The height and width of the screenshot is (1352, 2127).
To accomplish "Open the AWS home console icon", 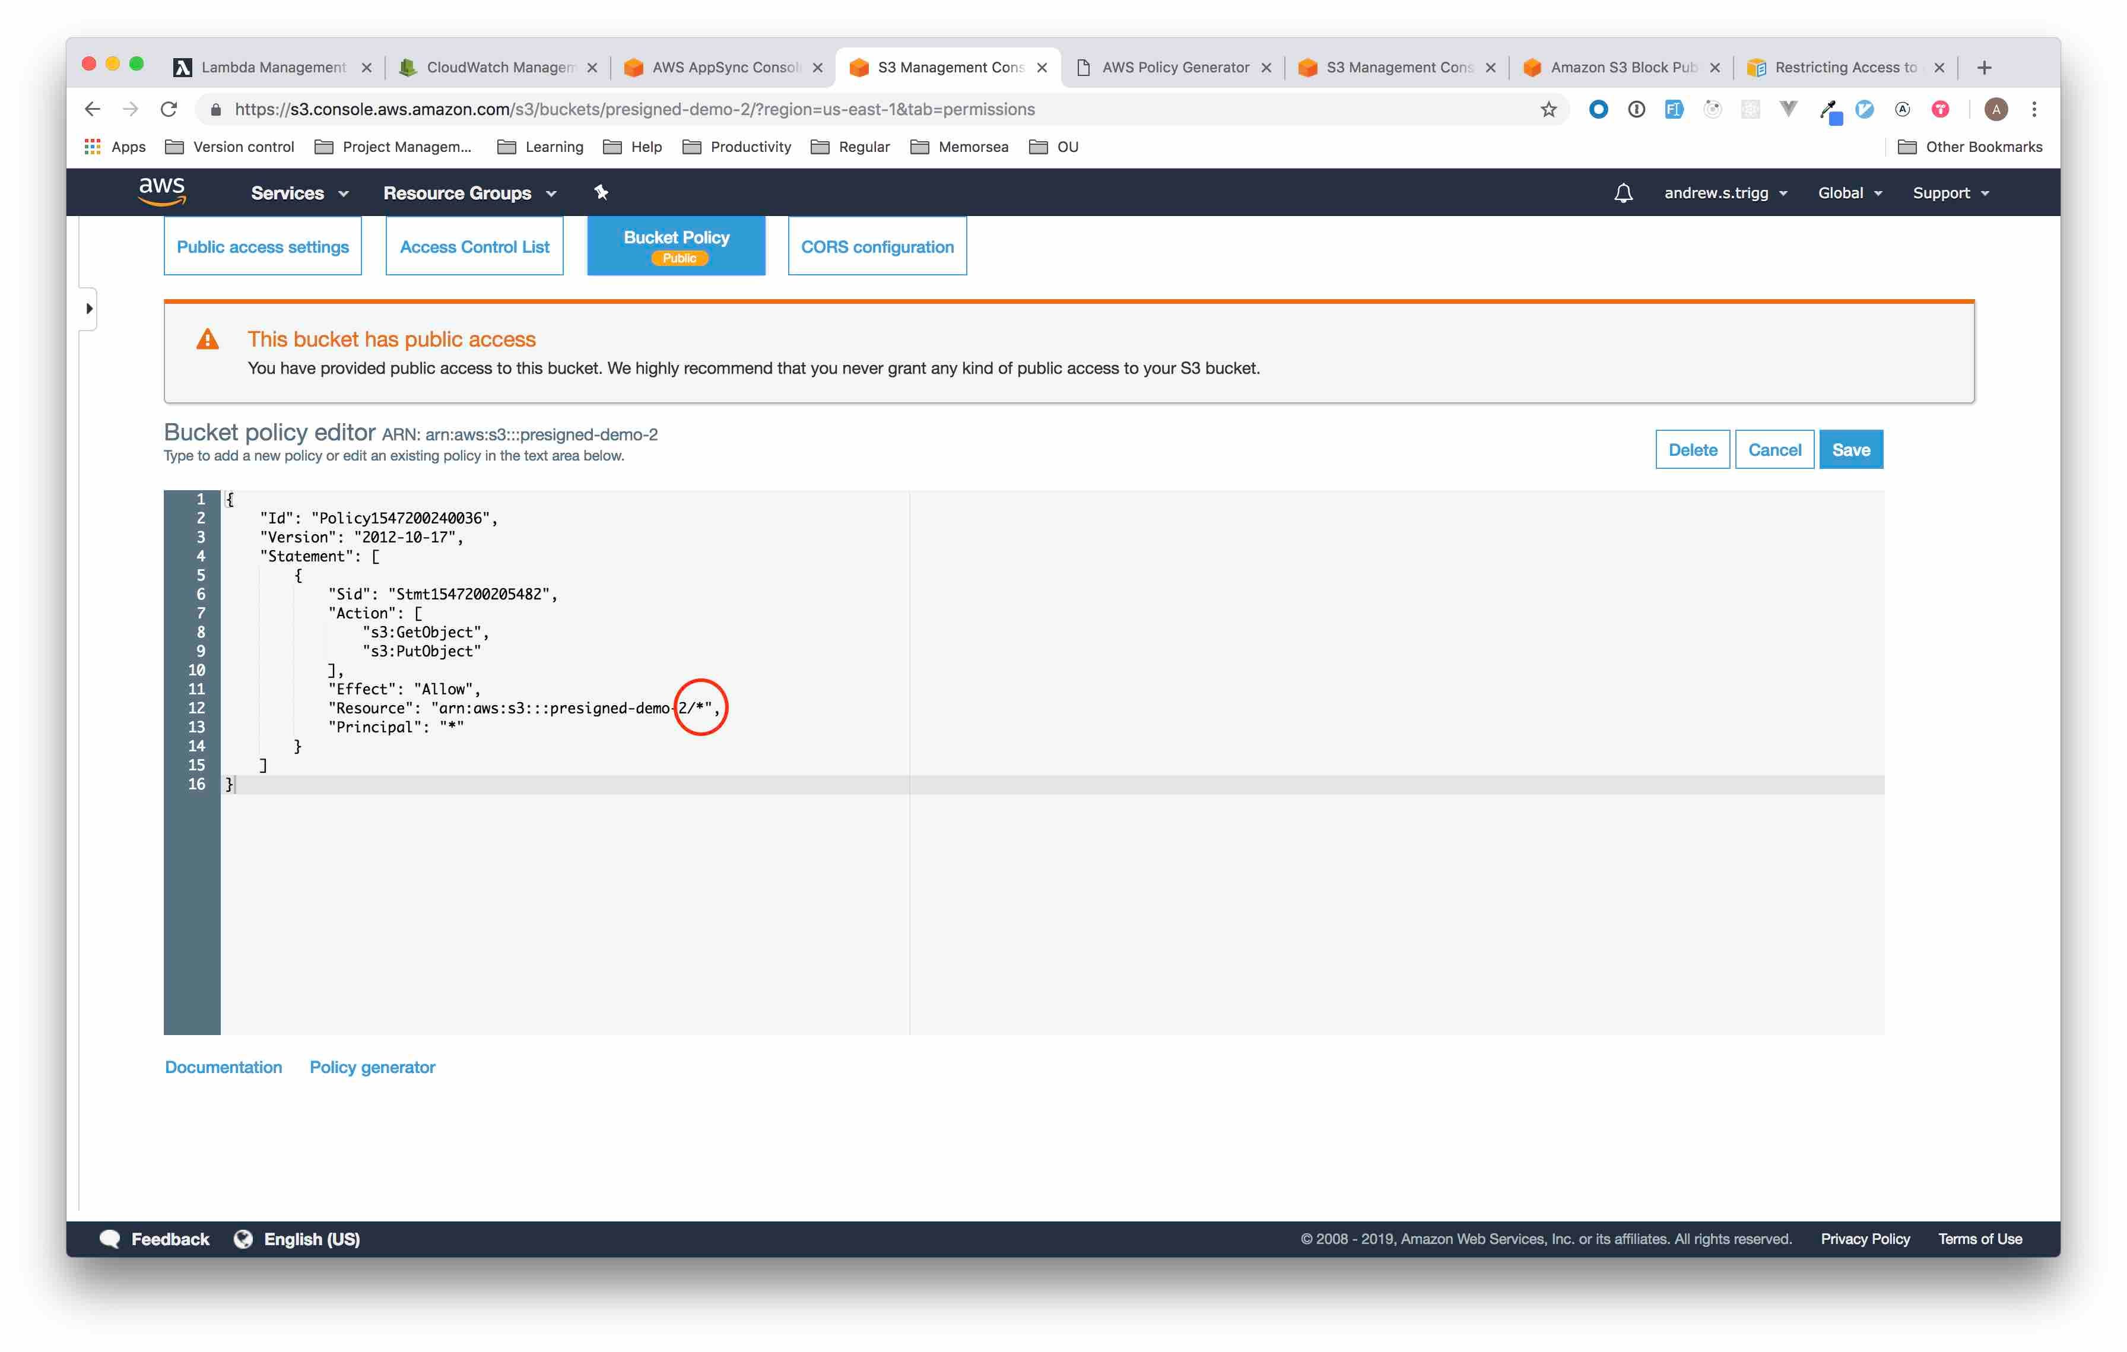I will tap(161, 192).
